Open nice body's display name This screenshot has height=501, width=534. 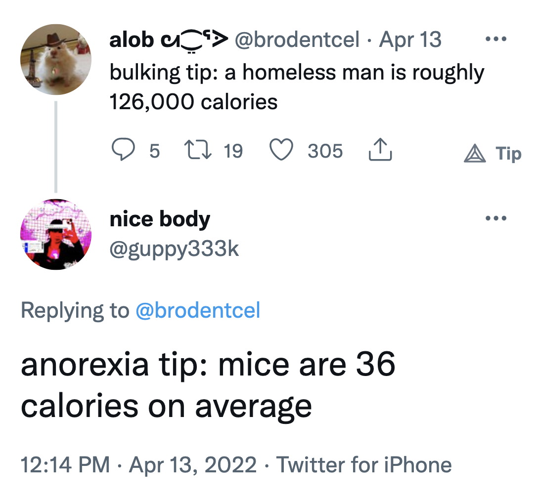click(160, 218)
